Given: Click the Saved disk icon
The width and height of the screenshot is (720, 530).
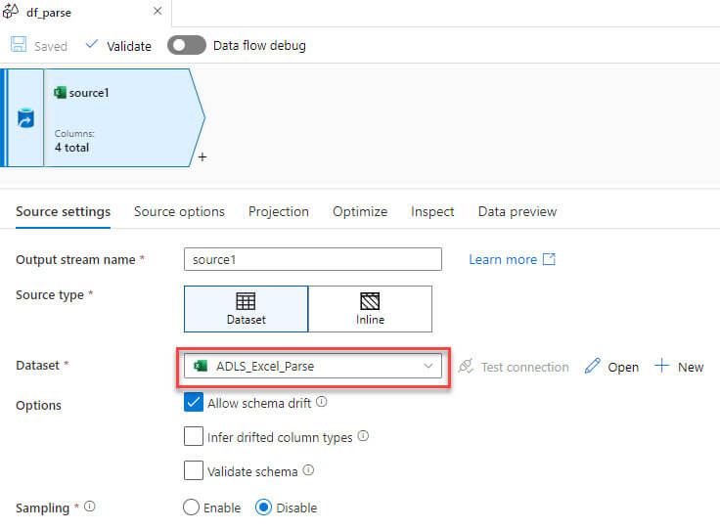Looking at the screenshot, I should (x=19, y=45).
